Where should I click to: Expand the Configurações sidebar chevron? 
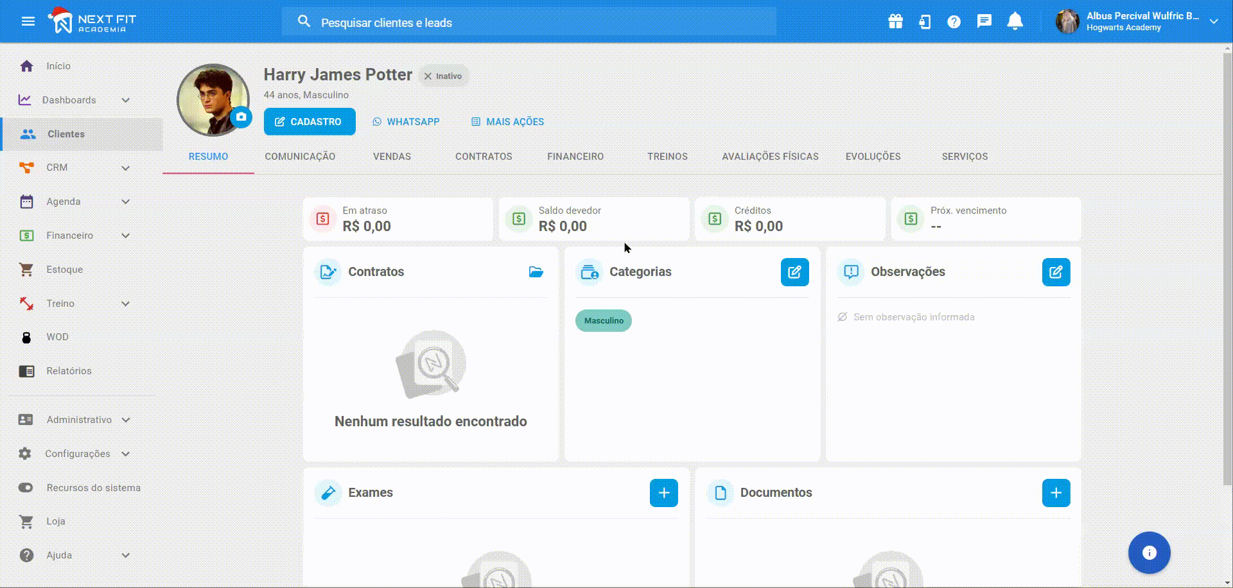pos(126,454)
